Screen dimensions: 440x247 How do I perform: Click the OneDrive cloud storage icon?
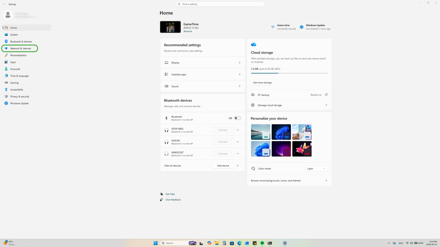tap(254, 45)
